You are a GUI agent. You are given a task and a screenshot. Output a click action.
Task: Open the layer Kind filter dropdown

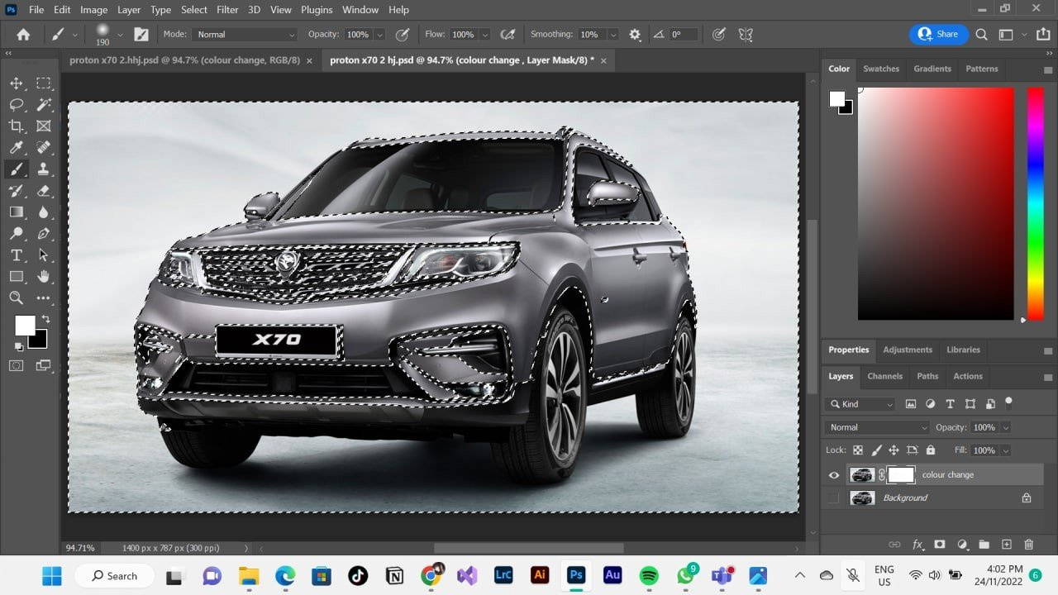coord(860,404)
